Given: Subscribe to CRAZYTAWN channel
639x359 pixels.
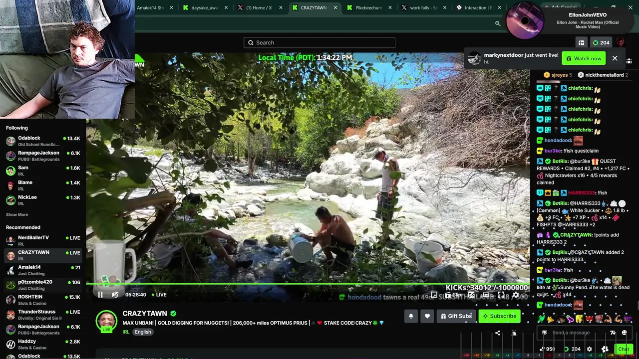Looking at the screenshot, I should point(499,316).
